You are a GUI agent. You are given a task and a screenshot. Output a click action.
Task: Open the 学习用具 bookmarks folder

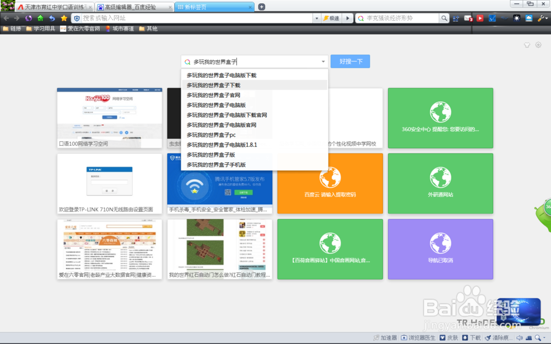(40, 29)
